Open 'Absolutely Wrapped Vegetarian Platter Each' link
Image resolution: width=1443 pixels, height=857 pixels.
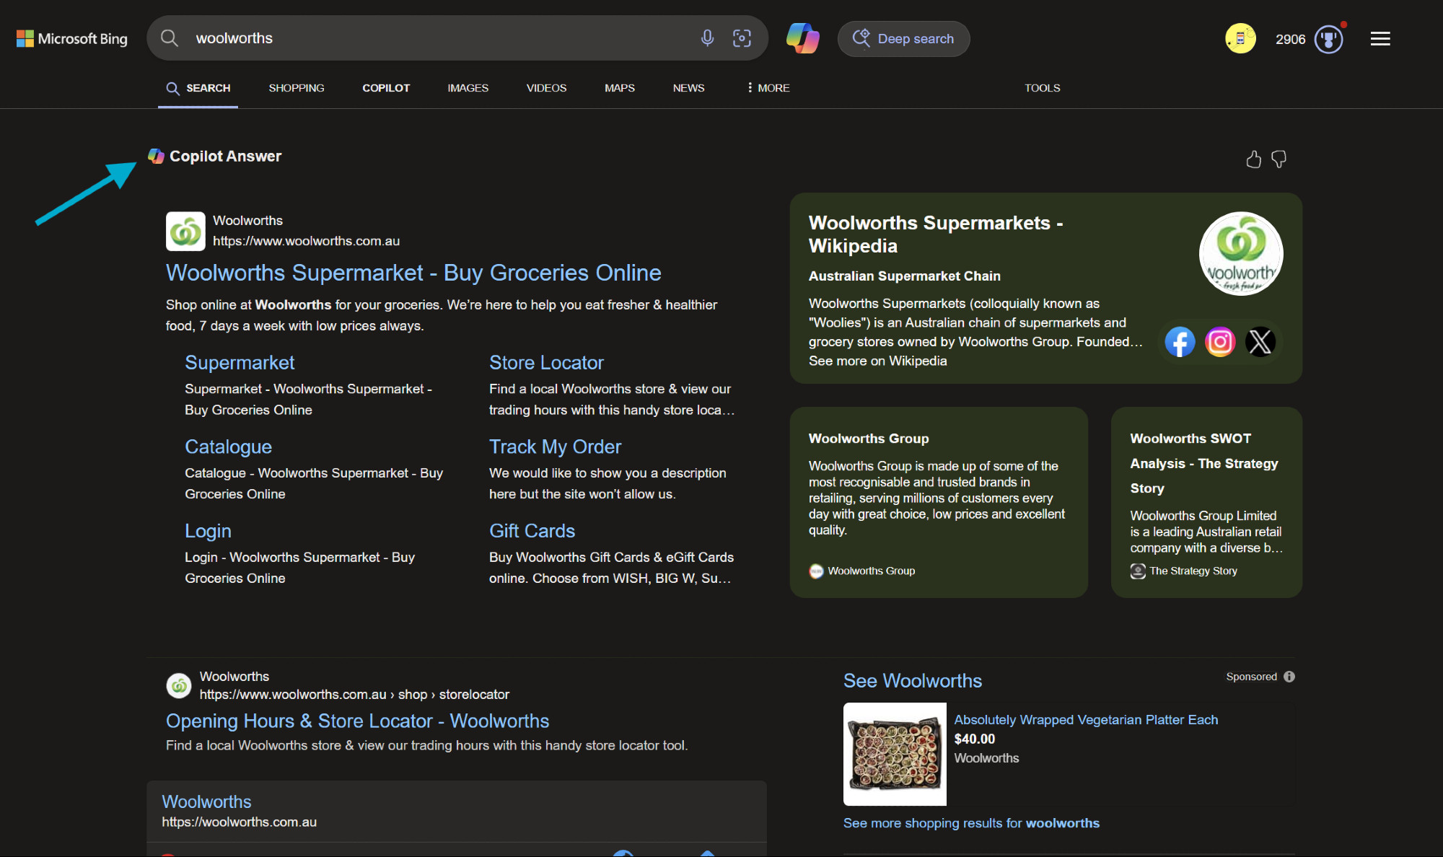click(1086, 720)
